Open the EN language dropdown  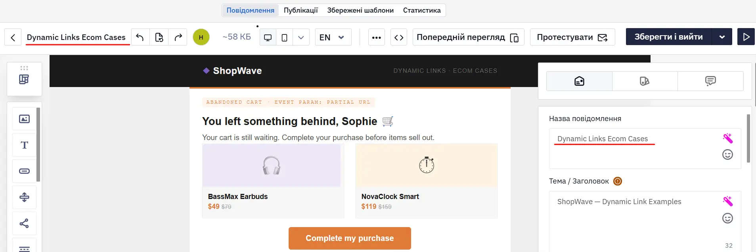333,37
